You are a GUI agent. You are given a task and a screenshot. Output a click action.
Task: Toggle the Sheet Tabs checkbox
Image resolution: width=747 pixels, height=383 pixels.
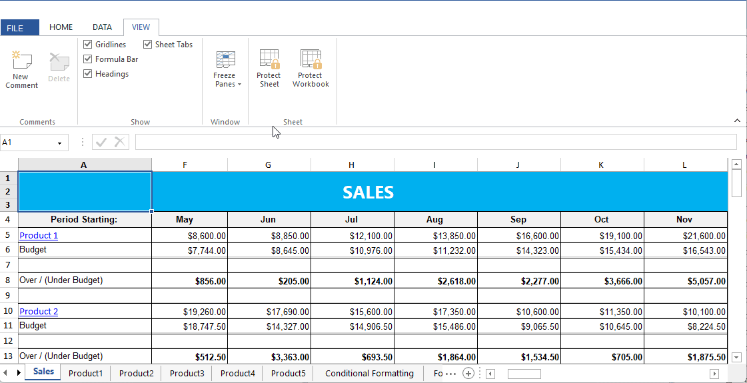click(x=148, y=45)
